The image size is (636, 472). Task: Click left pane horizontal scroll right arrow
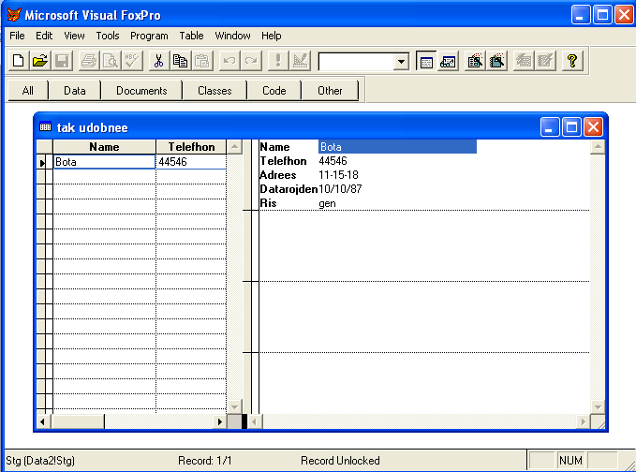(219, 421)
